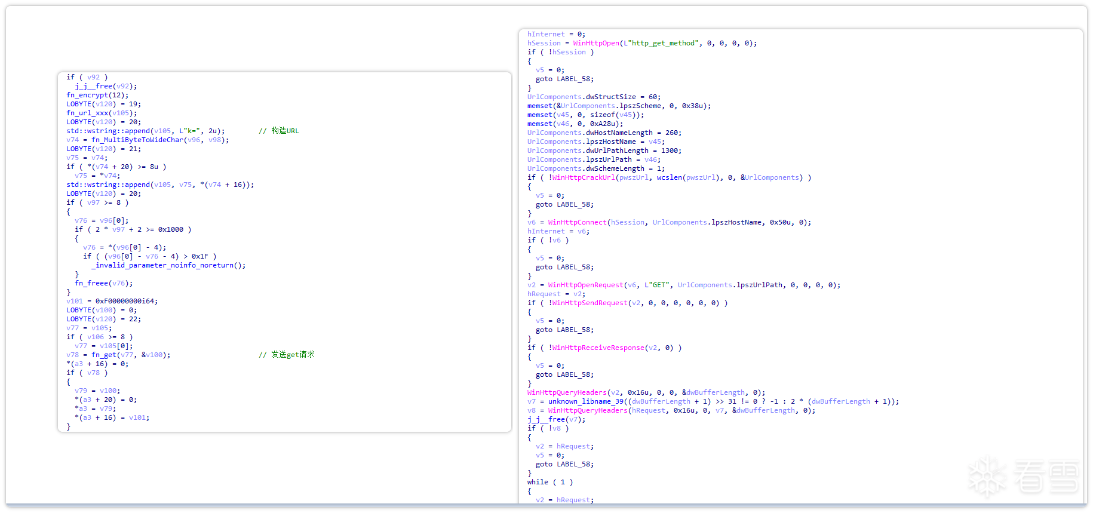
Task: Click the dwSchemeLength = 1; line
Action: click(596, 168)
